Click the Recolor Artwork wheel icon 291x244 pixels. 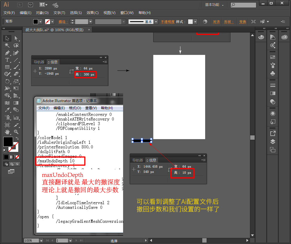tap(205, 22)
